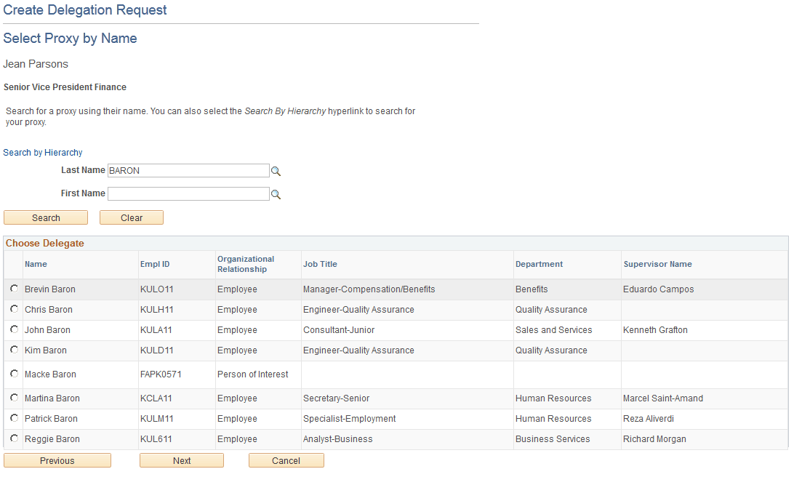Image resolution: width=794 pixels, height=477 pixels.
Task: Click inside the Last Name input field
Action: 188,170
